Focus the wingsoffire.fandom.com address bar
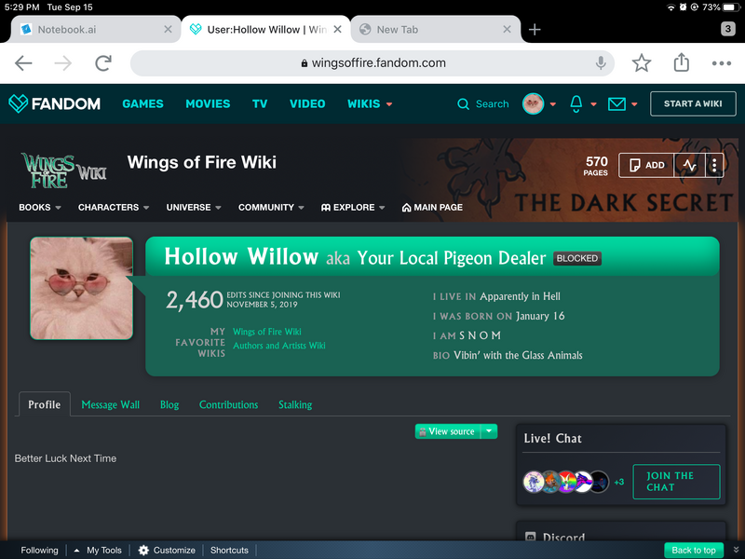The width and height of the screenshot is (745, 559). click(x=372, y=62)
